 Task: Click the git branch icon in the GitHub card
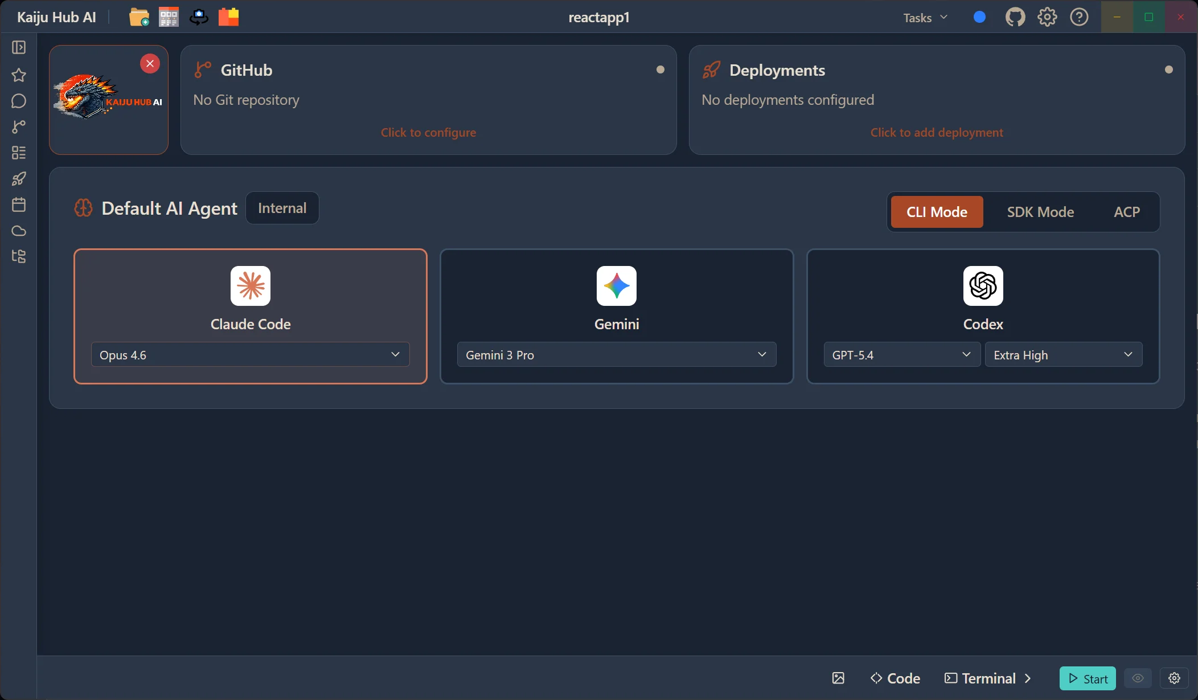(x=203, y=69)
